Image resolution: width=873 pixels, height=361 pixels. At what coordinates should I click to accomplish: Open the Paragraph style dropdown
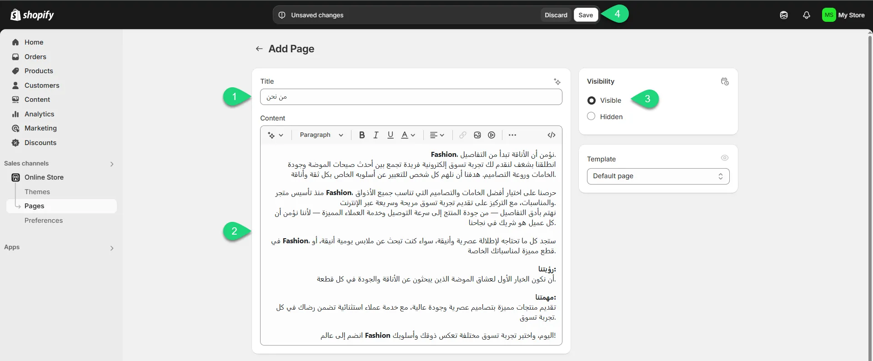(x=321, y=135)
